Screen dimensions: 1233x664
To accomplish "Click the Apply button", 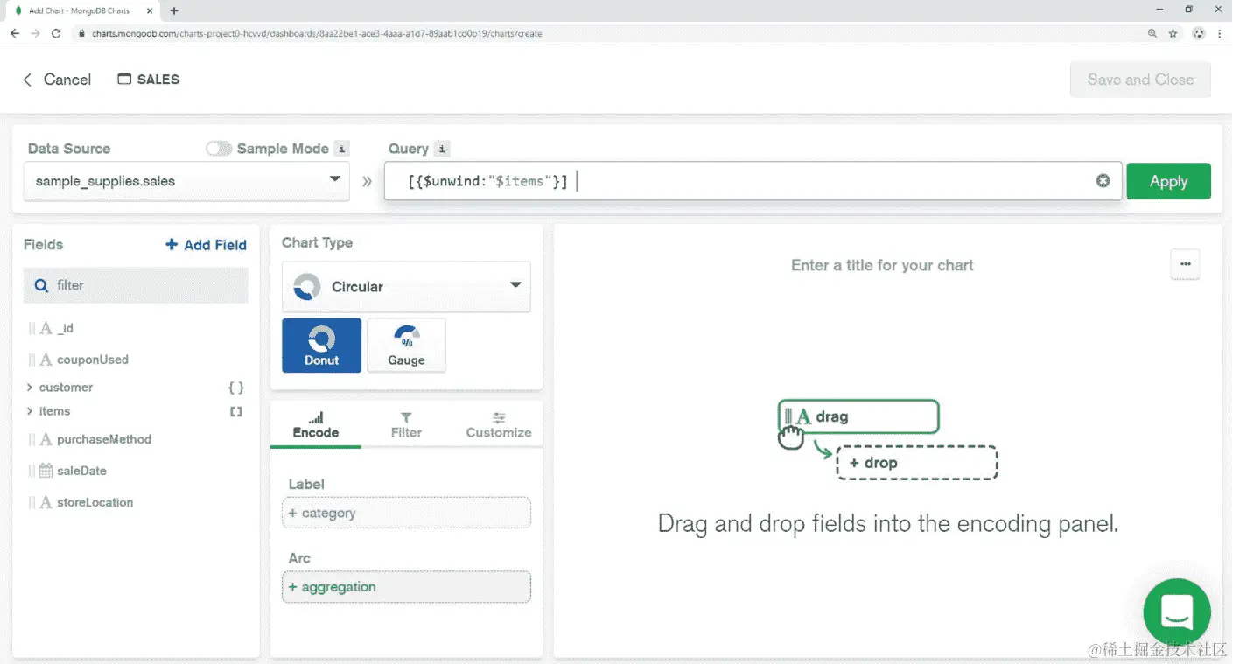I will point(1168,181).
